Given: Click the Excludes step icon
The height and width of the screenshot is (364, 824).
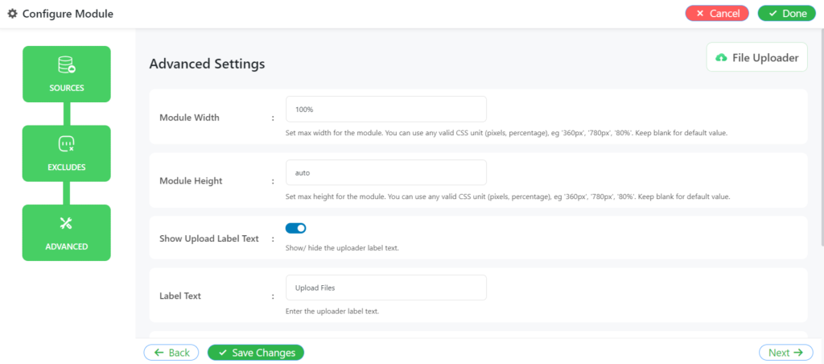Looking at the screenshot, I should [67, 143].
